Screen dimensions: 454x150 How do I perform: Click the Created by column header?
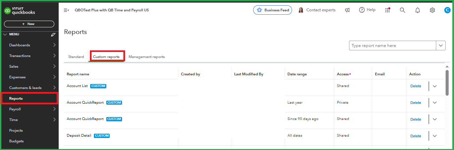click(190, 74)
